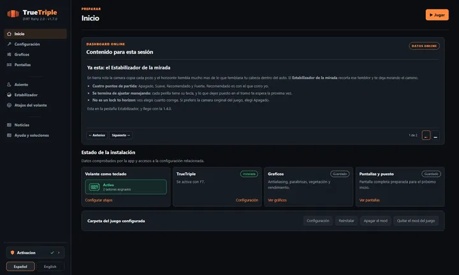Click 'DiRT Rally 2.0 - v1.7.0' version text

(x=40, y=19)
